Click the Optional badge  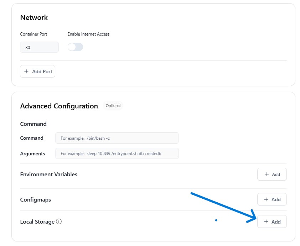pyautogui.click(x=113, y=106)
